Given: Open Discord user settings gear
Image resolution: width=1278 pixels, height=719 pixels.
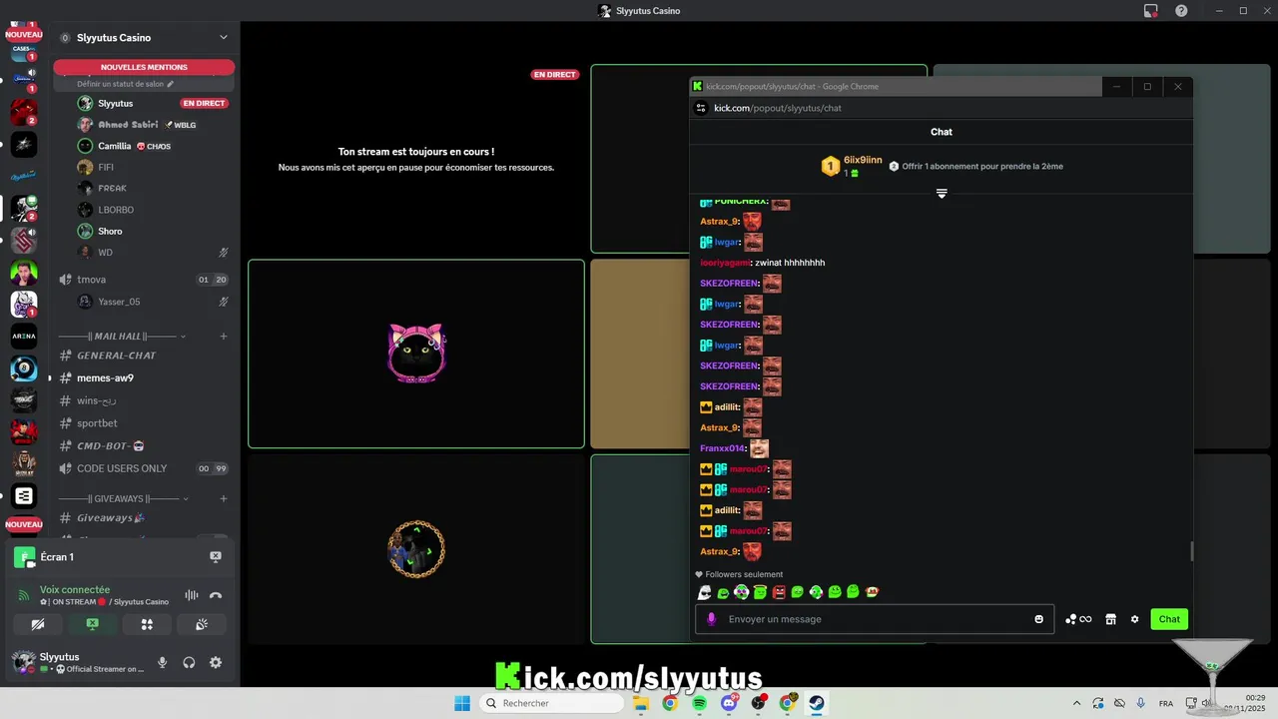Looking at the screenshot, I should coord(216,662).
